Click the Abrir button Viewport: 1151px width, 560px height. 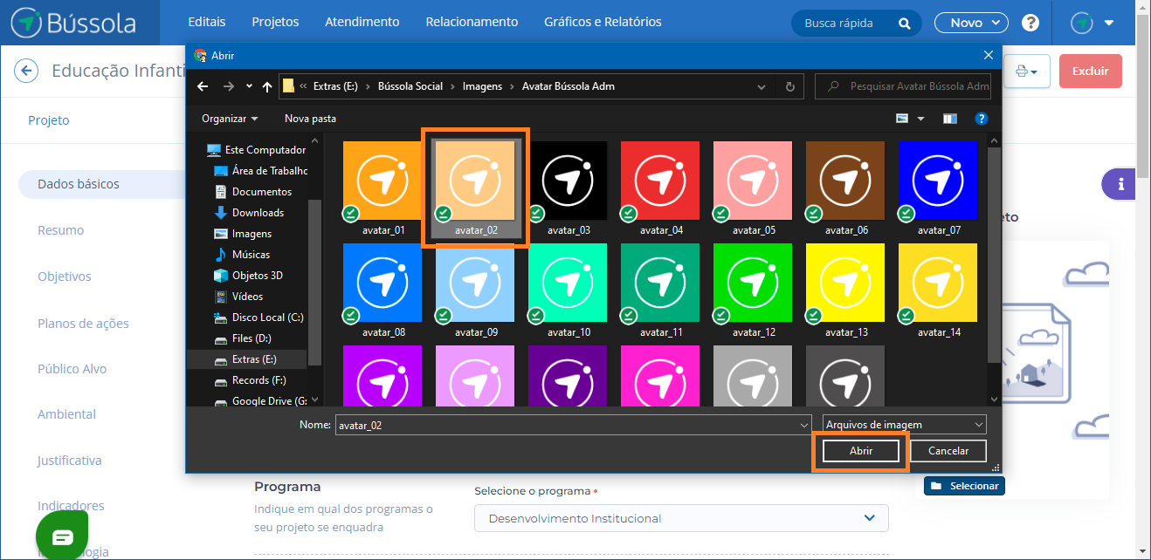(x=861, y=451)
